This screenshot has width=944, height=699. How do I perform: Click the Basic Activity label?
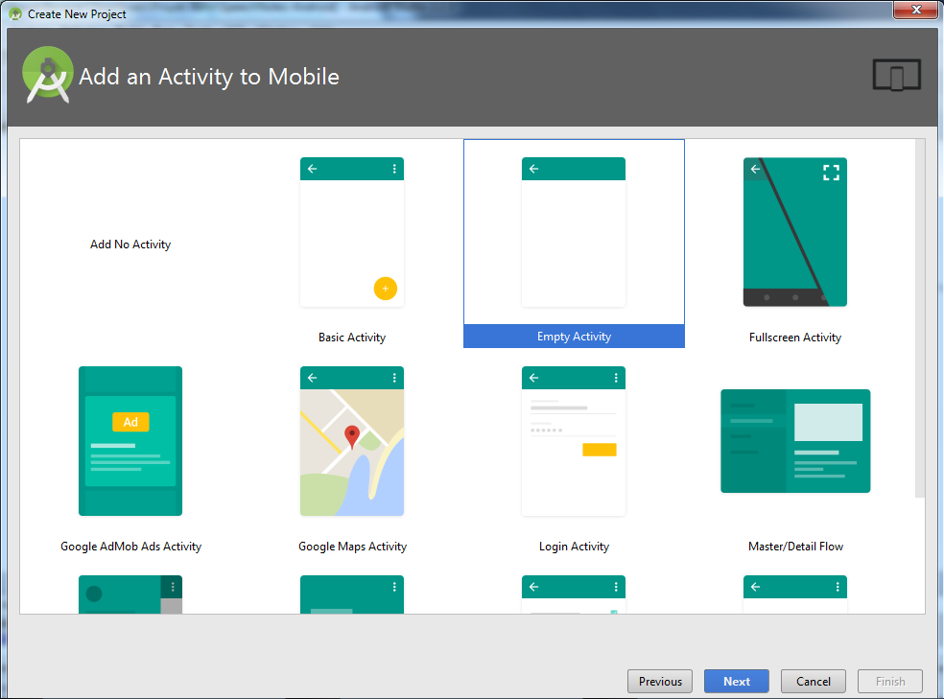pos(352,338)
